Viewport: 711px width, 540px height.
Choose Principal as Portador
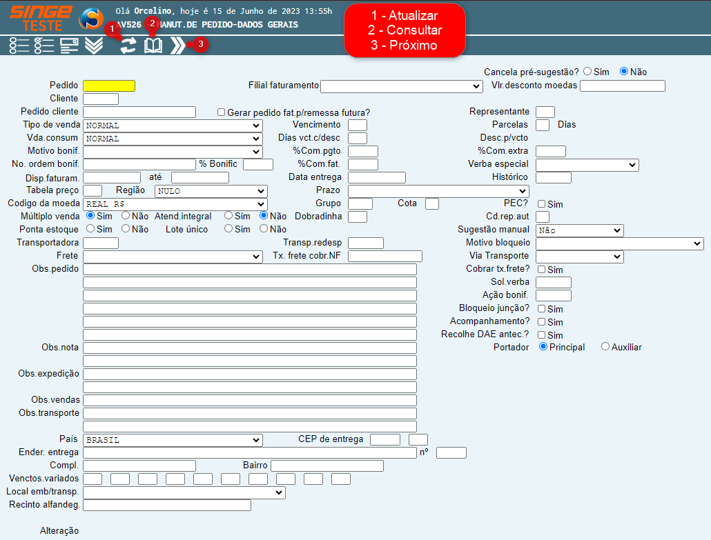(x=543, y=347)
